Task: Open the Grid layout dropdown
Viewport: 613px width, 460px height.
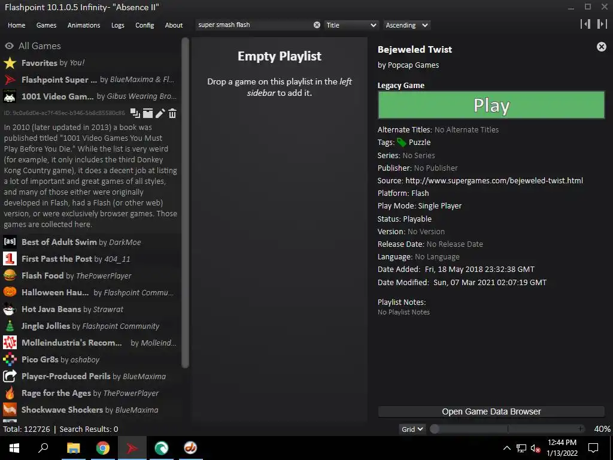Action: point(412,429)
